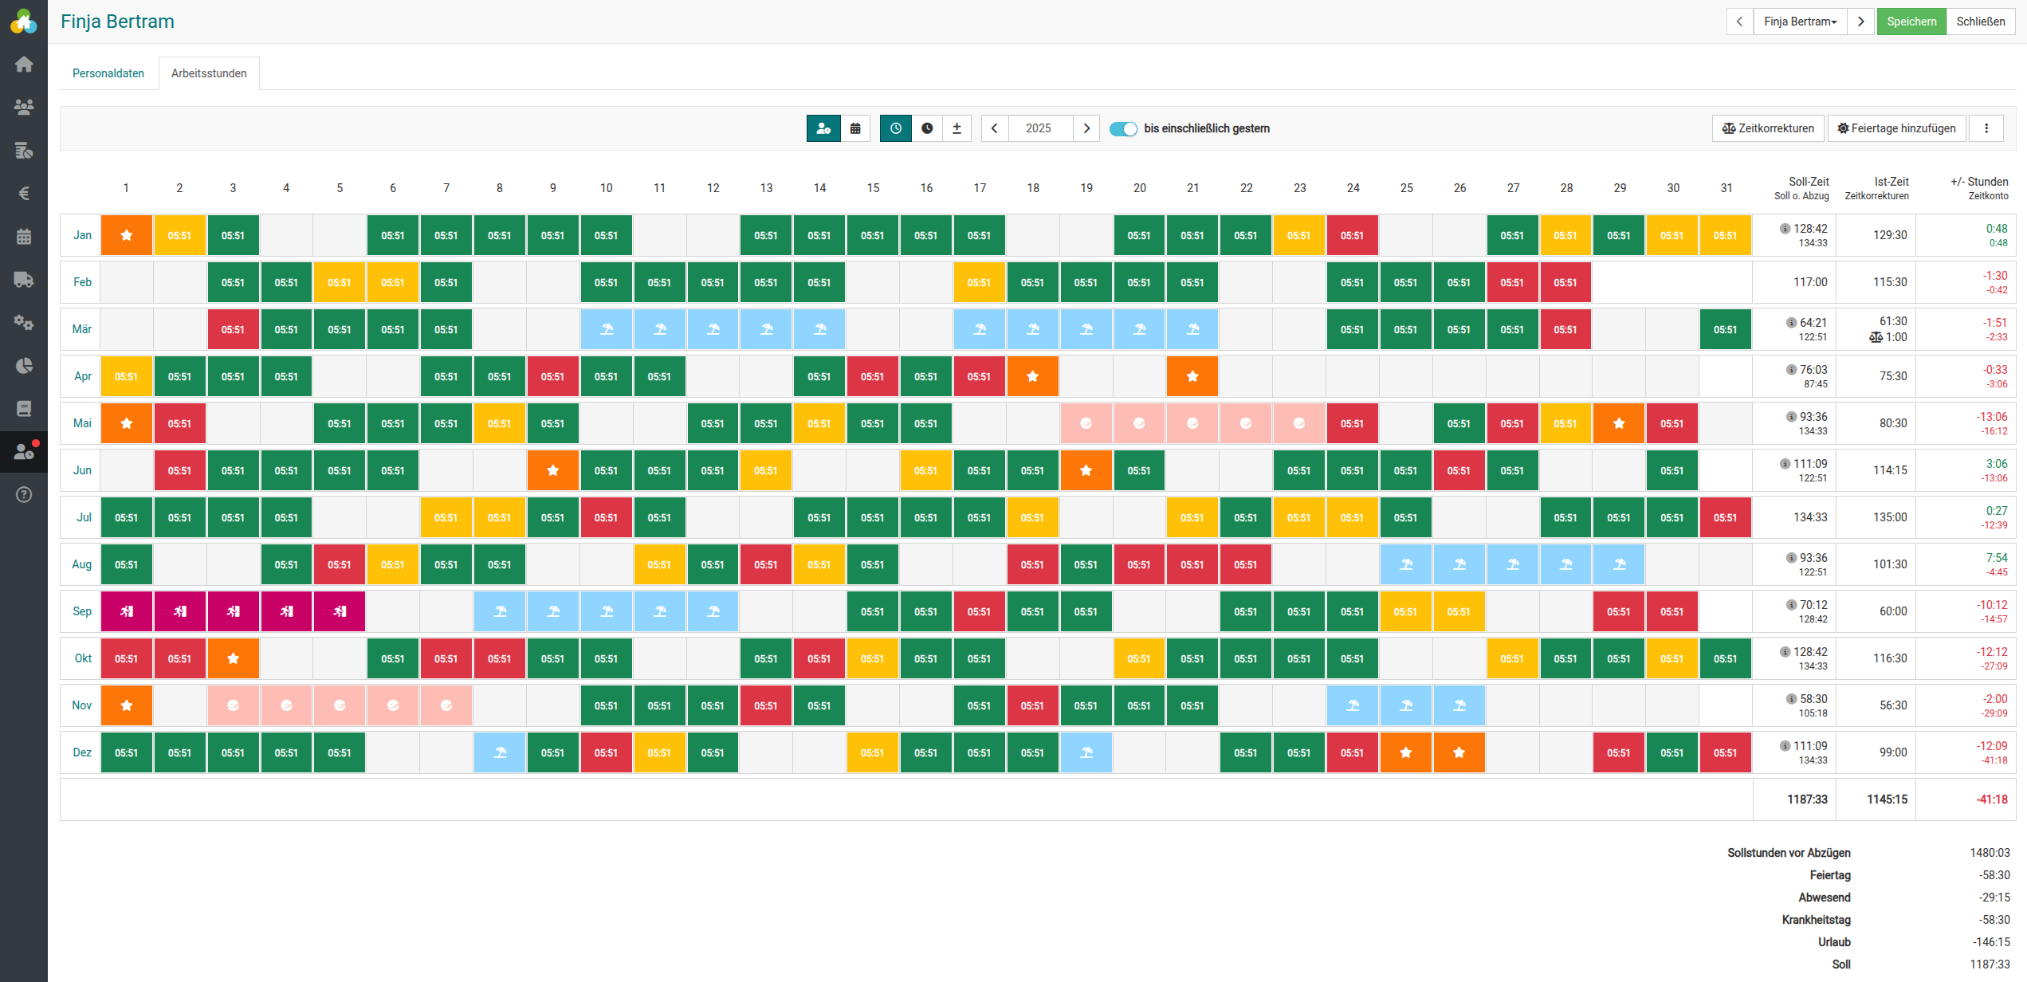Select the Arbeitsstunden tab
This screenshot has height=982, width=2027.
tap(209, 73)
